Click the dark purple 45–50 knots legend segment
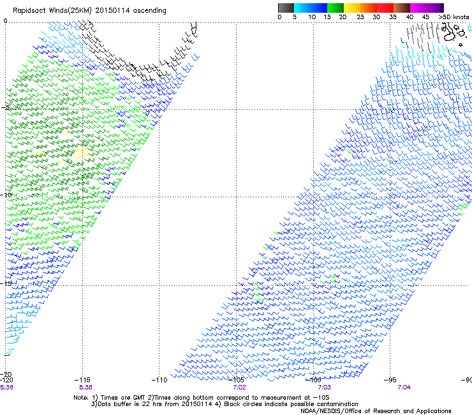Viewport: 472px width, 415px height. pos(435,8)
